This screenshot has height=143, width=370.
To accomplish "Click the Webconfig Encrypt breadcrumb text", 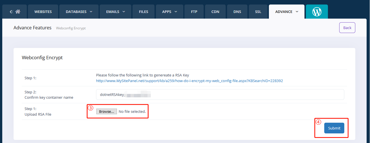I will tap(71, 28).
